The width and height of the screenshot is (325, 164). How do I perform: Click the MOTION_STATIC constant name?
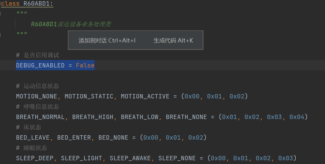point(89,97)
